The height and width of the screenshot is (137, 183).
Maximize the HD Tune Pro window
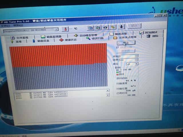tap(160, 15)
